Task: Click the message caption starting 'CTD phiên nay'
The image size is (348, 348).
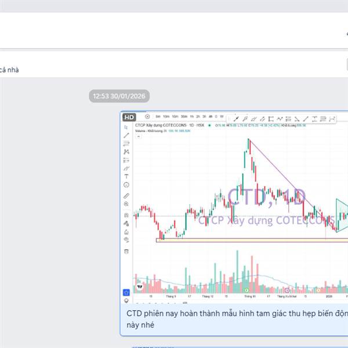Action: click(237, 319)
